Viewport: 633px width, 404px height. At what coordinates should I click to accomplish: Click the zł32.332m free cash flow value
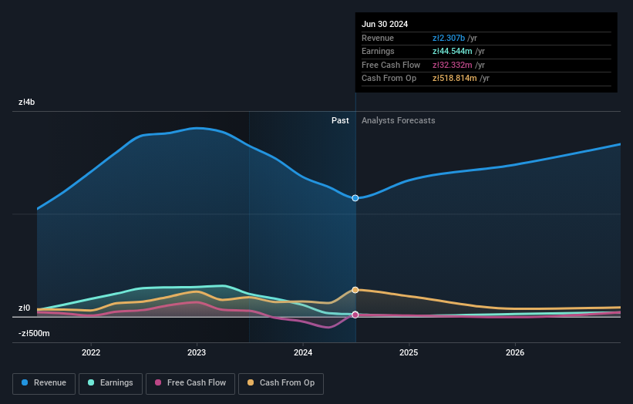coord(452,65)
